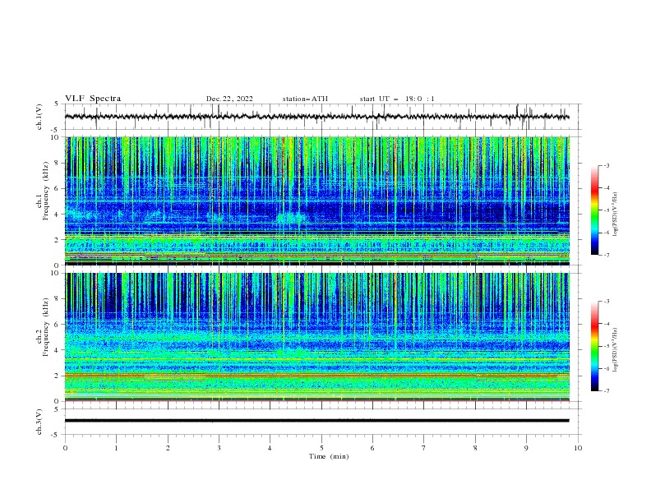
Task: Click the "start UT = 18:0:1" text
Action: (397, 99)
